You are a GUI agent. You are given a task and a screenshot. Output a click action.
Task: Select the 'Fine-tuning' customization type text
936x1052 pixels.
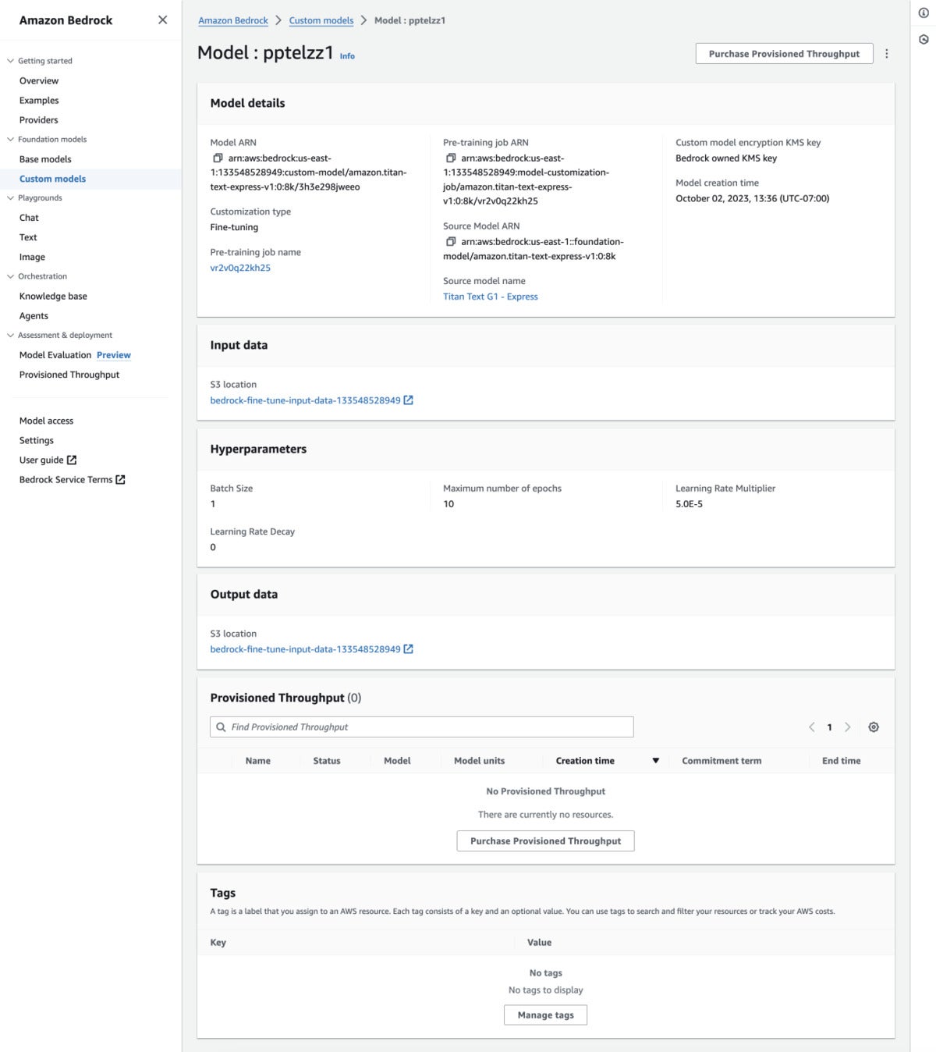234,228
